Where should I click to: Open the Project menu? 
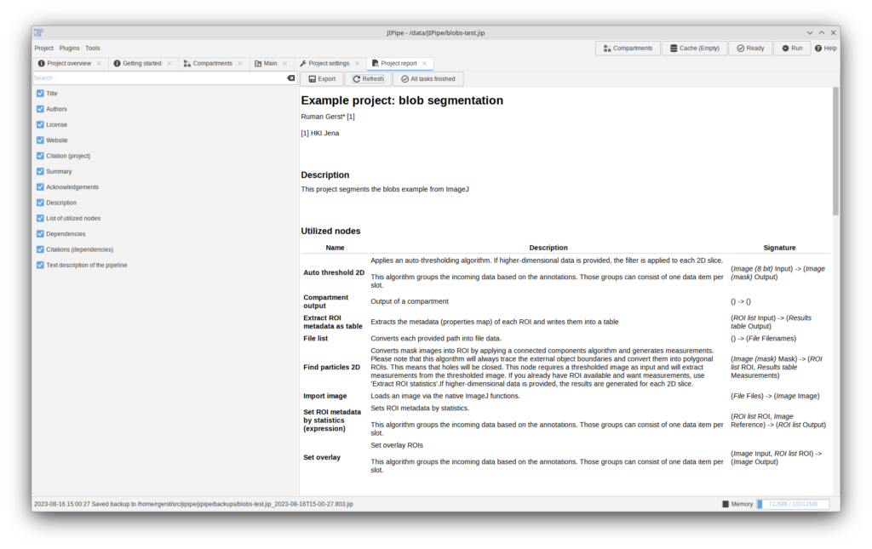[43, 49]
